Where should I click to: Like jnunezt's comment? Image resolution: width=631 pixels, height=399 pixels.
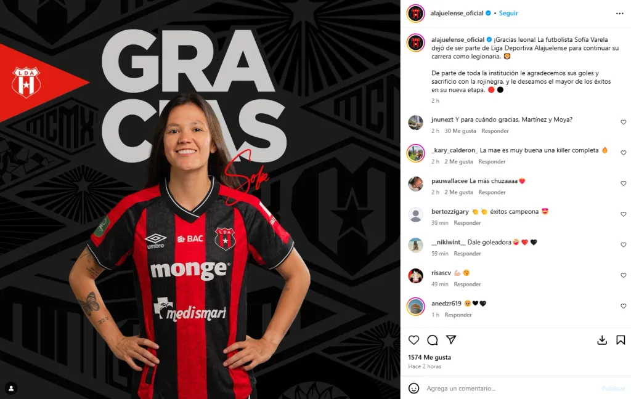(624, 123)
